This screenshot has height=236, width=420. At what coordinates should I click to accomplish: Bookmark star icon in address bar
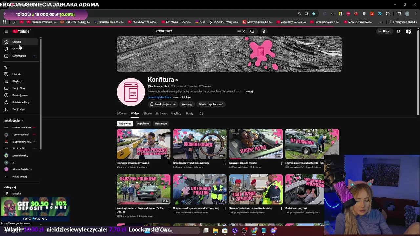point(314,14)
